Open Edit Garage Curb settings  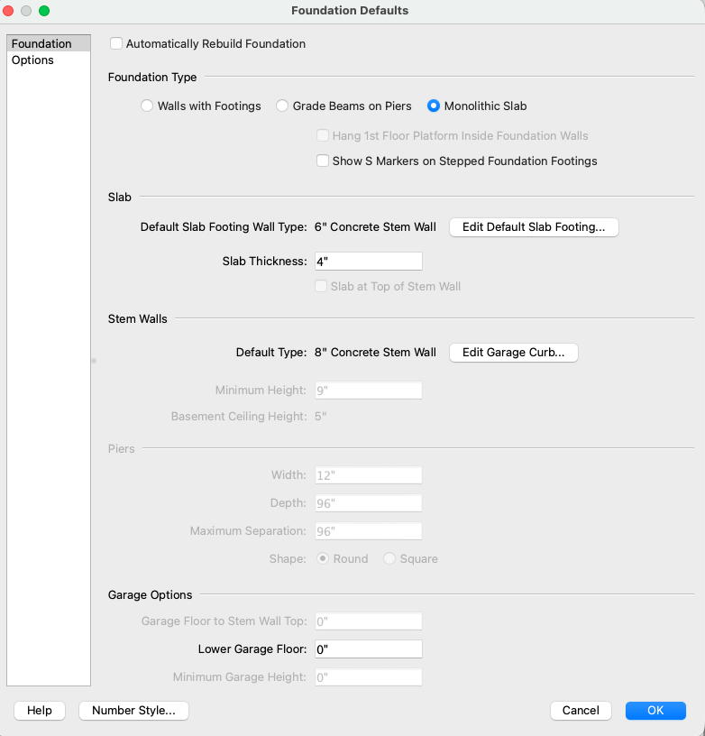click(x=513, y=353)
